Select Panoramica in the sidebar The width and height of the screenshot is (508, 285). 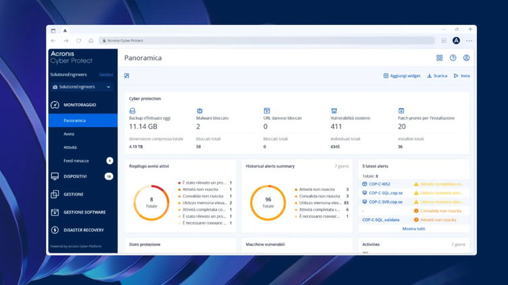(x=83, y=120)
